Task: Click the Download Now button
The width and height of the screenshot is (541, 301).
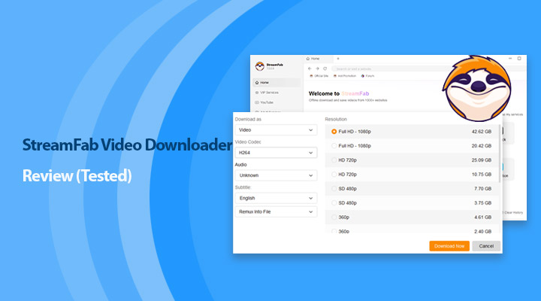Action: click(449, 246)
